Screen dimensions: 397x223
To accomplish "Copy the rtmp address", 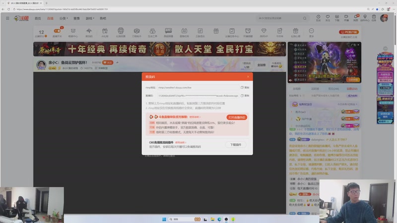I will point(245,88).
